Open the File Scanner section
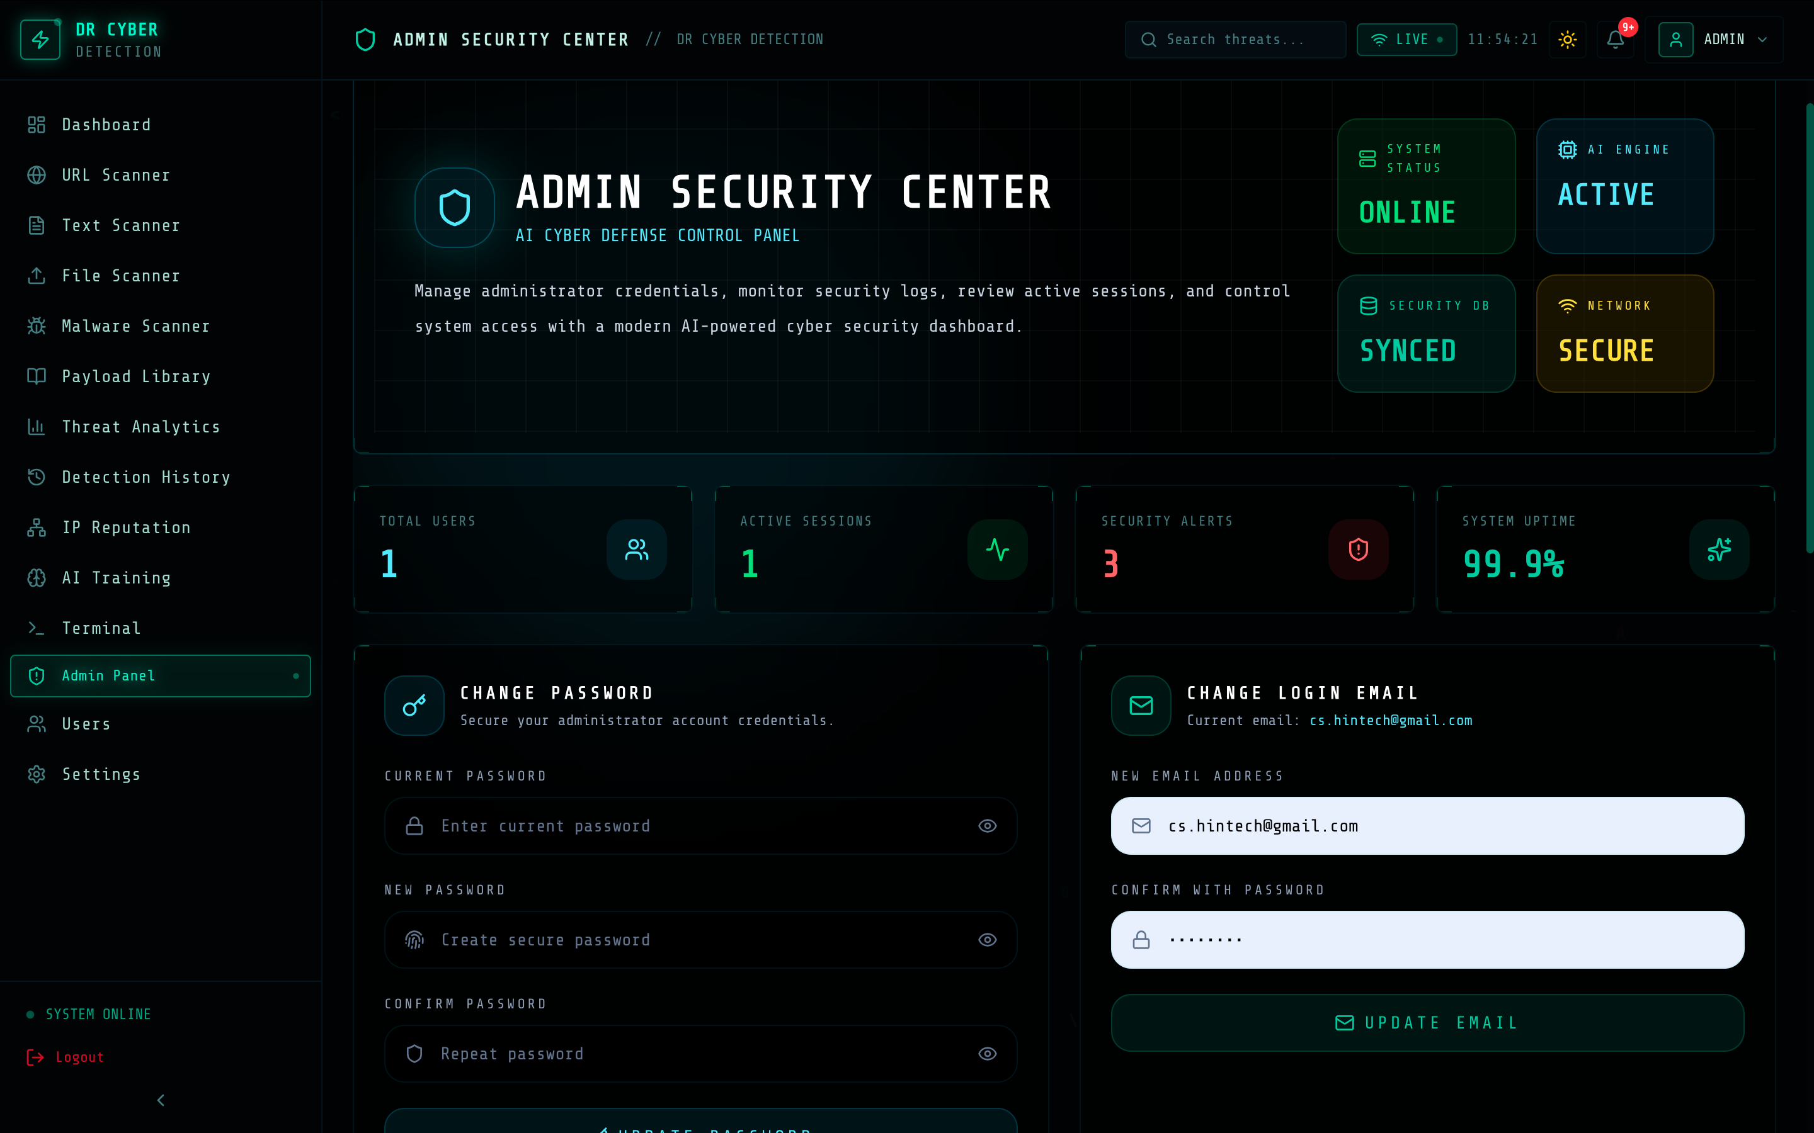Image resolution: width=1814 pixels, height=1133 pixels. [x=161, y=276]
